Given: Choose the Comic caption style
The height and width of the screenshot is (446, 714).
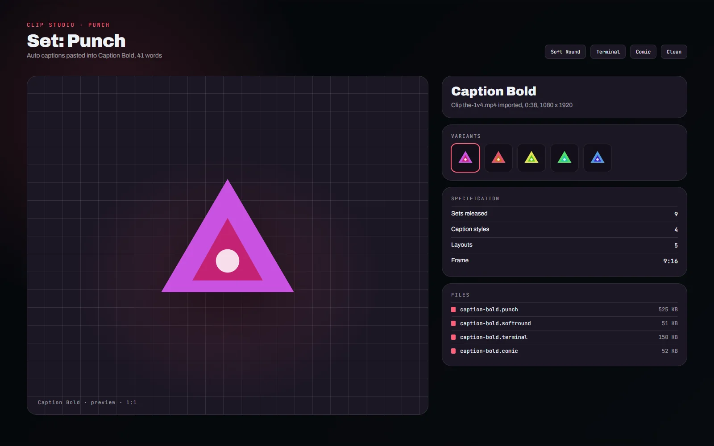Looking at the screenshot, I should [643, 52].
